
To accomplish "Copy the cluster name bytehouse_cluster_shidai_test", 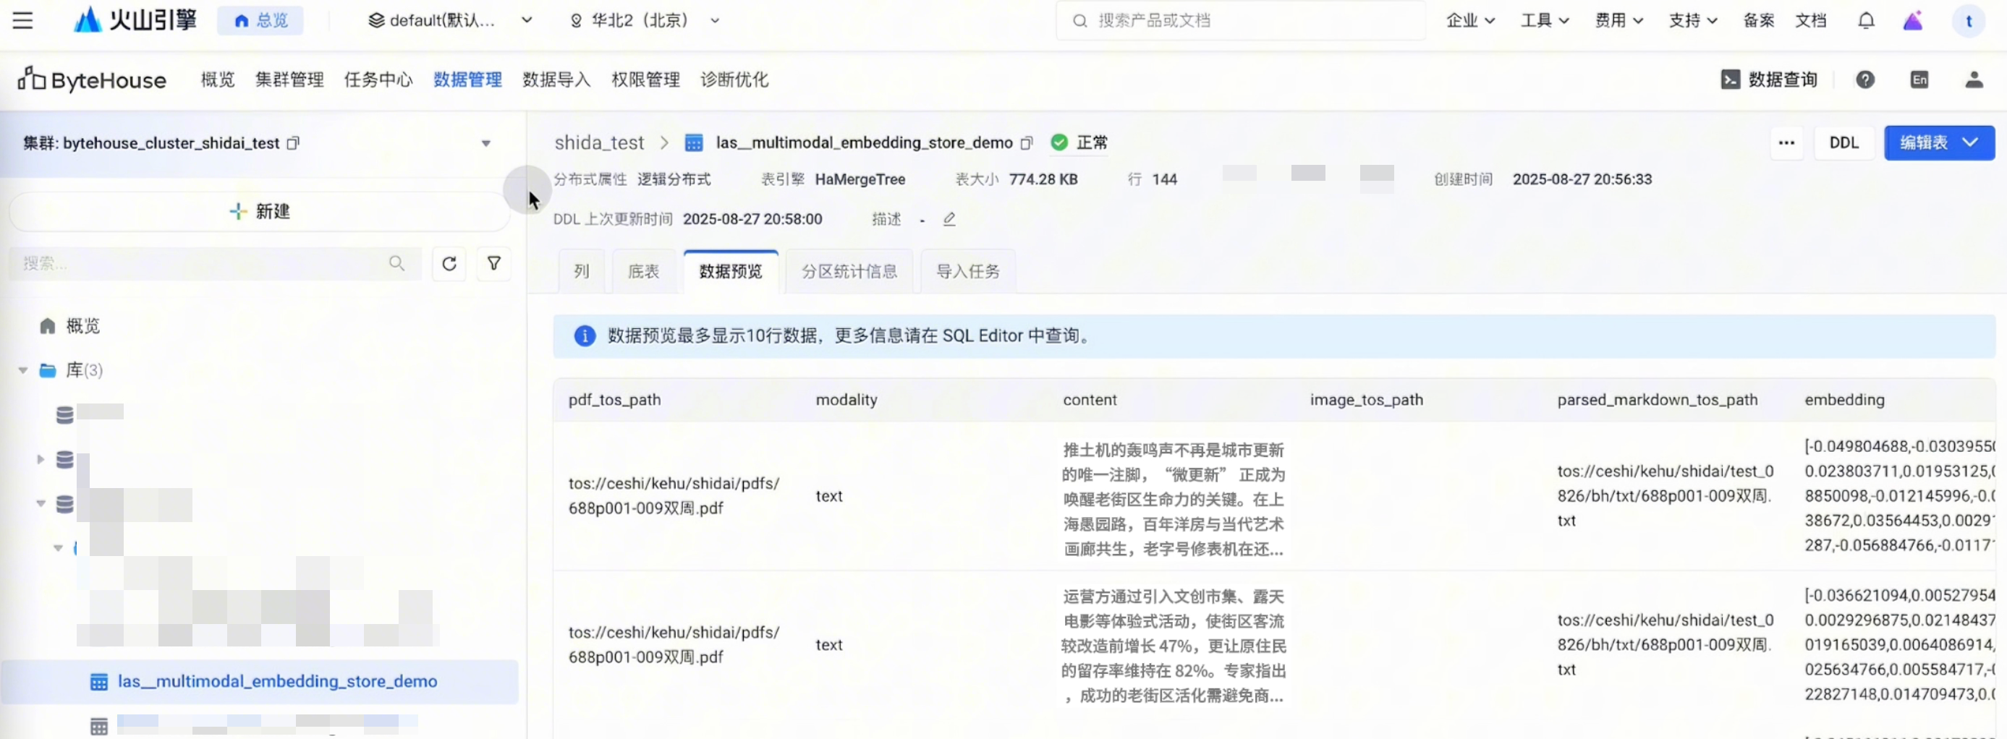I will pos(293,143).
